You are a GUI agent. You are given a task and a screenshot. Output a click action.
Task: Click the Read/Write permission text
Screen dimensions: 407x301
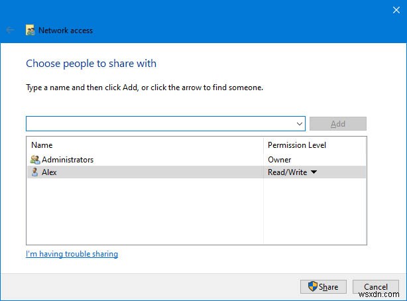(x=287, y=172)
